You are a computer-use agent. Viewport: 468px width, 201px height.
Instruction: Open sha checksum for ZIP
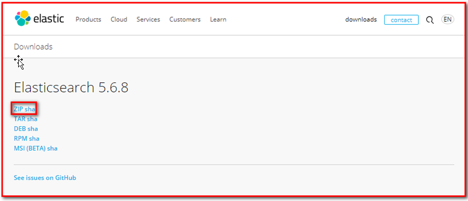click(30, 109)
